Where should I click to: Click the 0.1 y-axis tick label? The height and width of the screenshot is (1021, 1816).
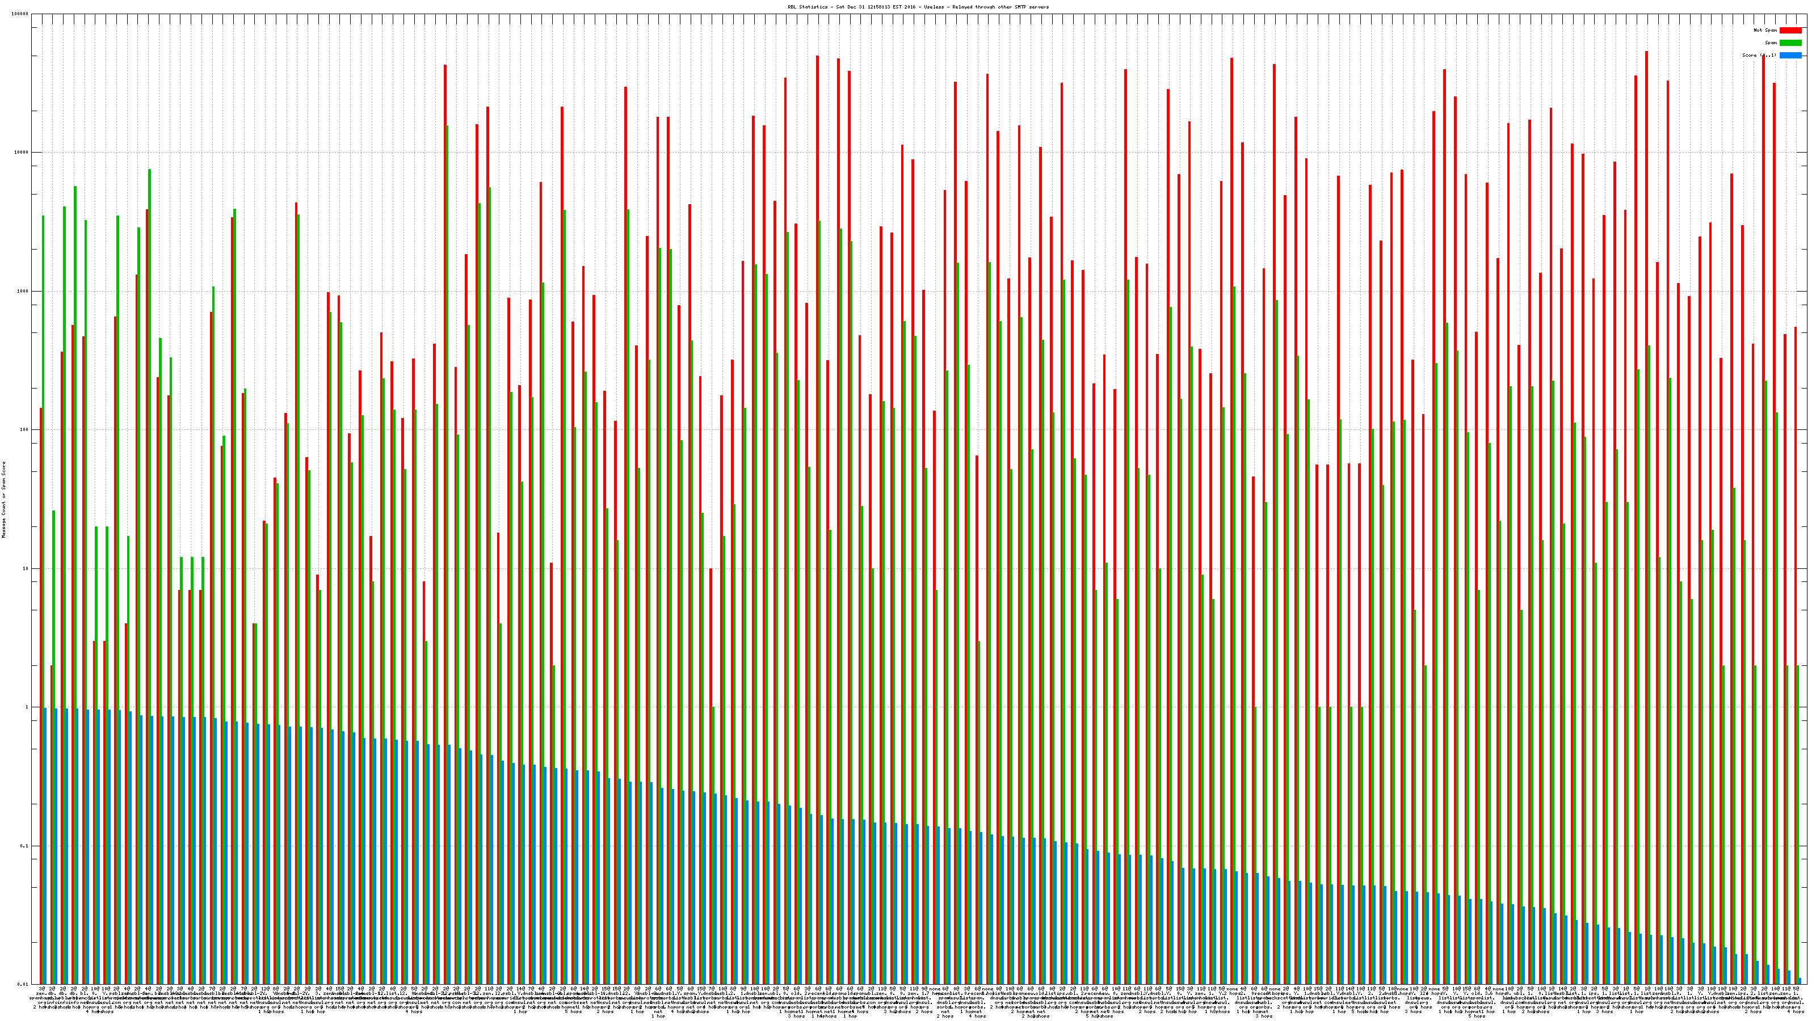point(24,846)
